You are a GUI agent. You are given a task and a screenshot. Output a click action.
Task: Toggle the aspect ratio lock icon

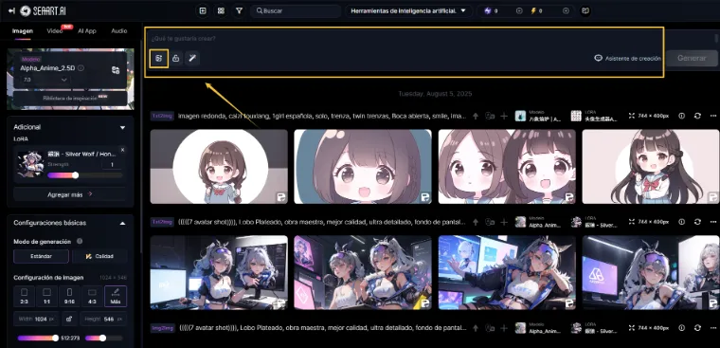[x=69, y=319]
